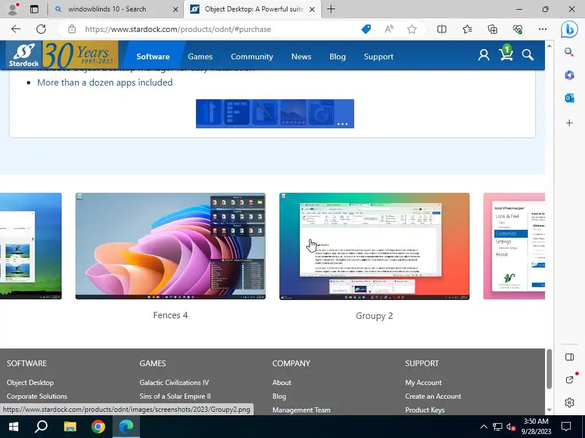Open the shopping cart with 1 item
This screenshot has height=438, width=585.
click(506, 53)
